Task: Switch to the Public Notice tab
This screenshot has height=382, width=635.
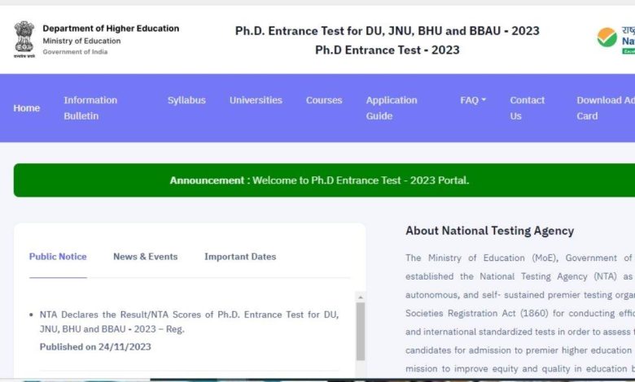Action: pyautogui.click(x=58, y=257)
